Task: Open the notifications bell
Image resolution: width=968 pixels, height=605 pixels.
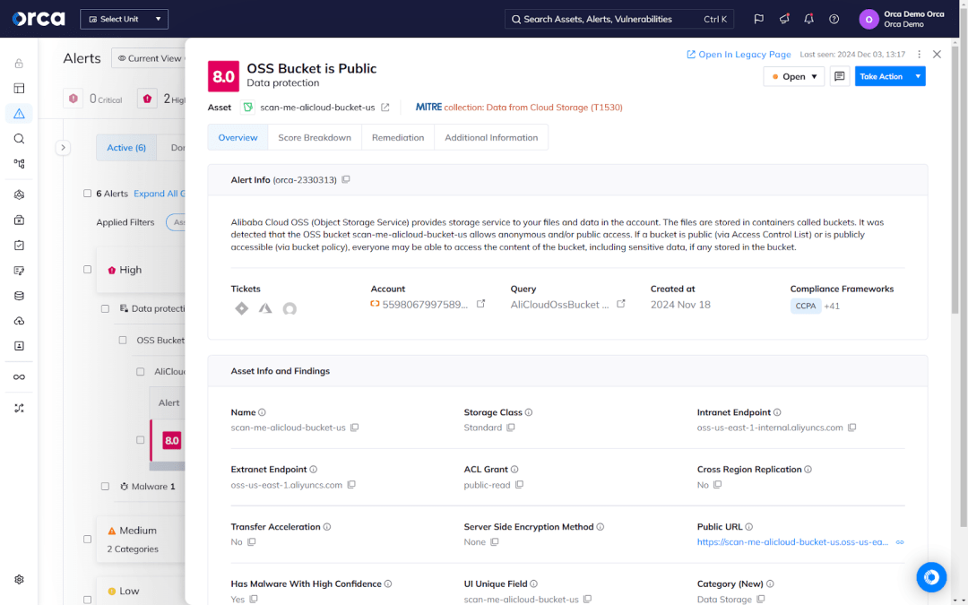Action: (x=808, y=19)
